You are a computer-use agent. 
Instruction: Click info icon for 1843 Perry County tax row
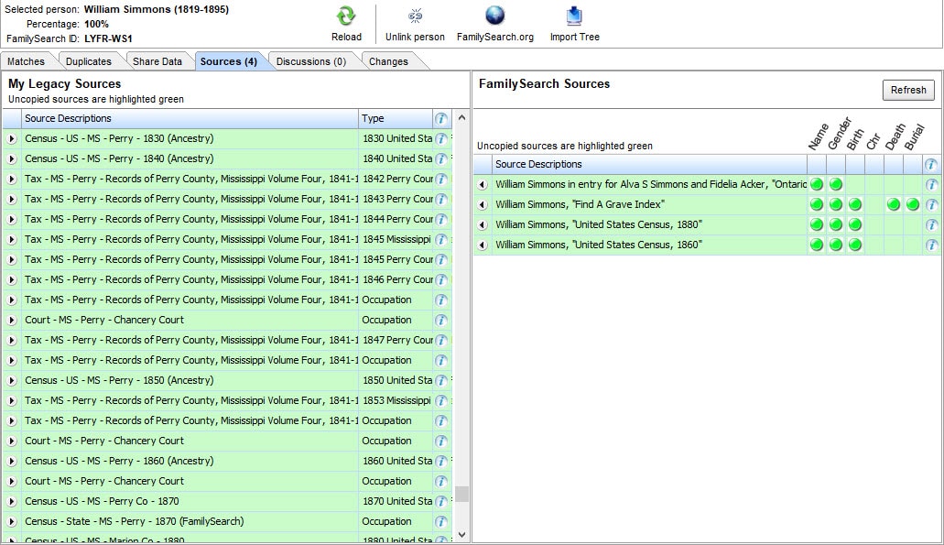tap(441, 200)
